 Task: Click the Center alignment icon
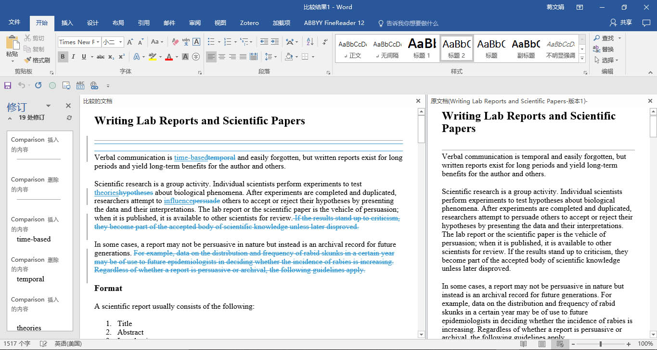[222, 57]
